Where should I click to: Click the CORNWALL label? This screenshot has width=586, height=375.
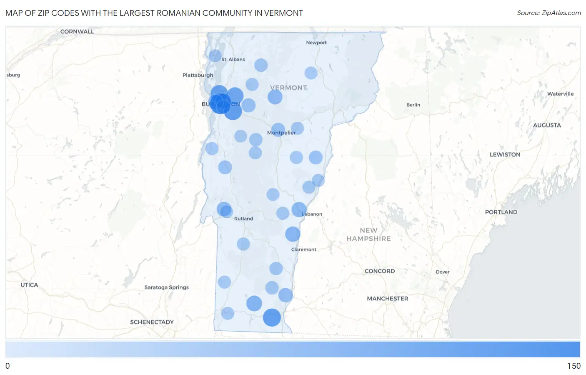[x=77, y=31]
